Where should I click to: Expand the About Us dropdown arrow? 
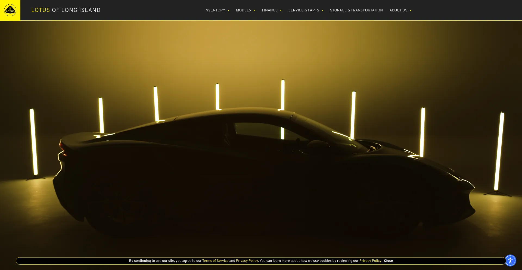[411, 11]
